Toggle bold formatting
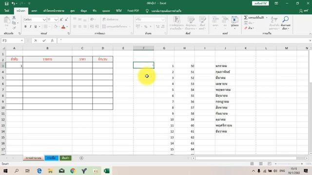312x175 pixels. pyautogui.click(x=25, y=27)
